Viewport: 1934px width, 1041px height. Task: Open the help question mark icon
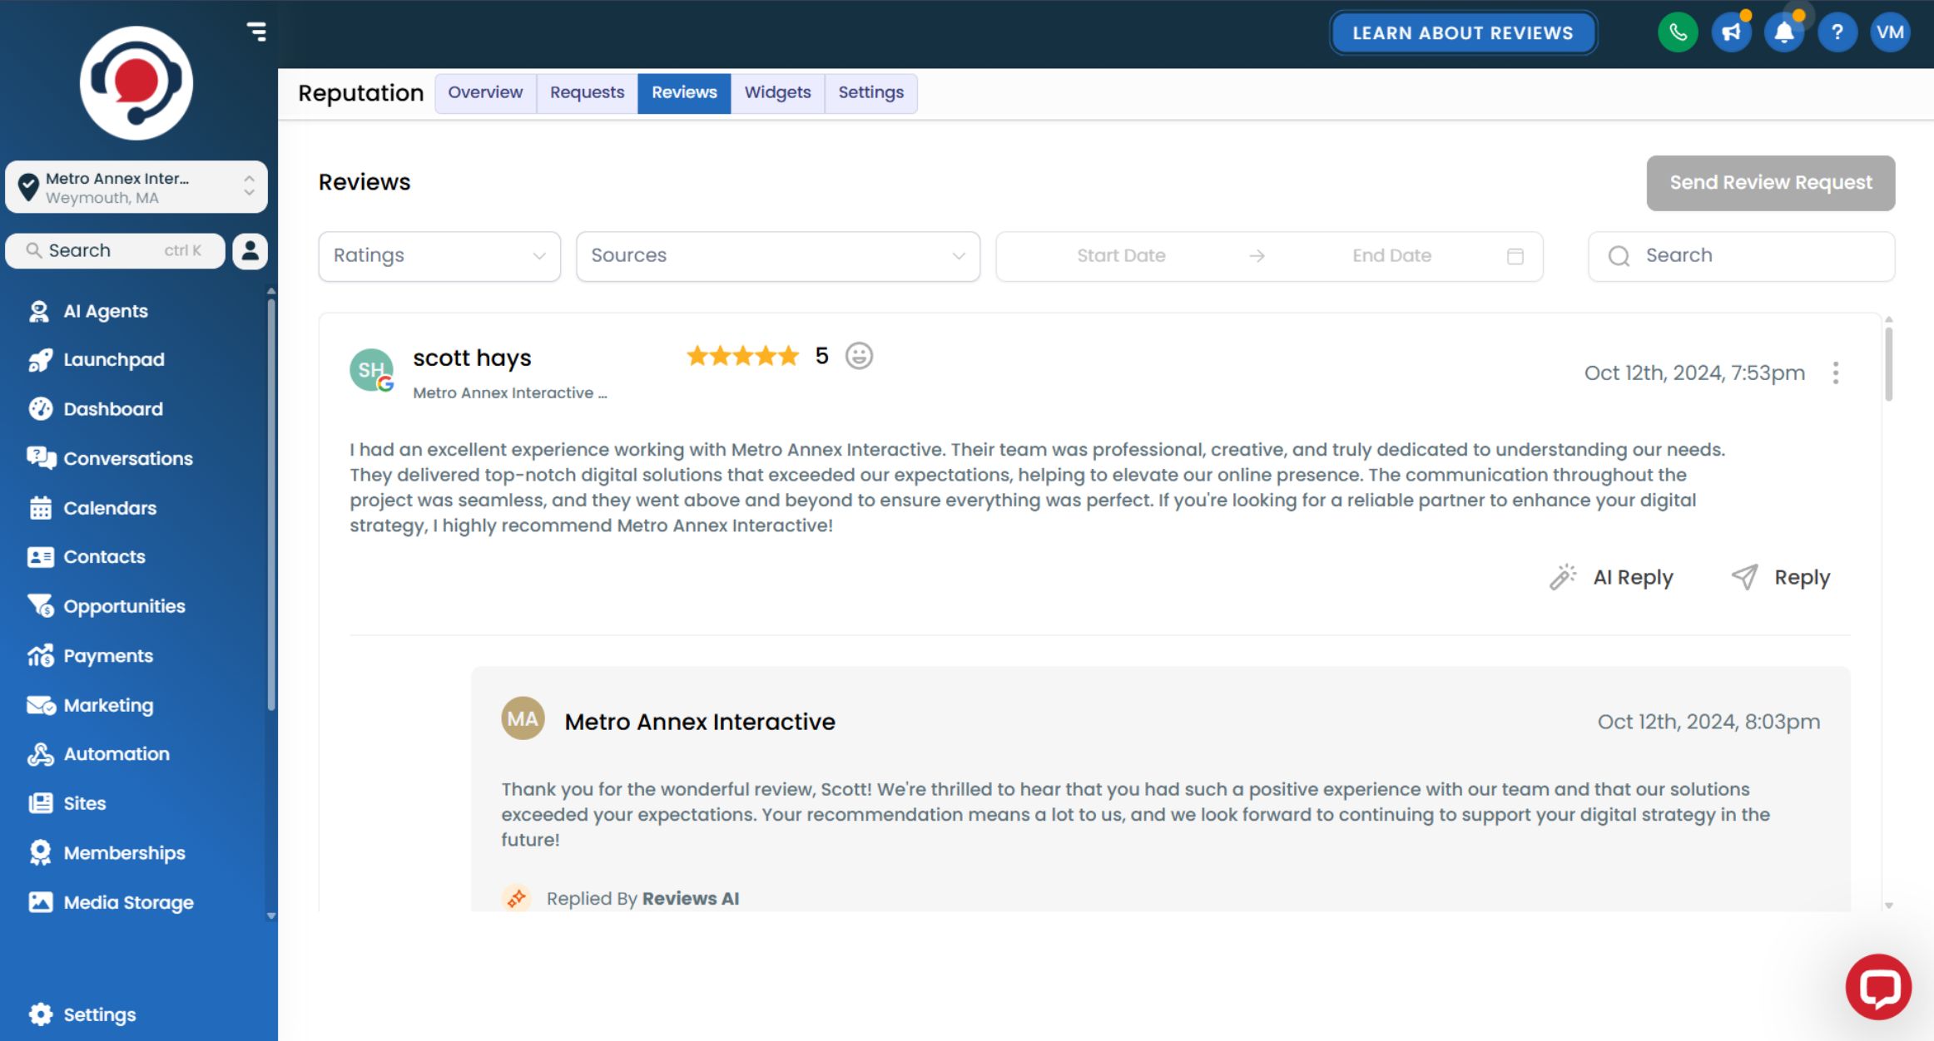coord(1837,33)
